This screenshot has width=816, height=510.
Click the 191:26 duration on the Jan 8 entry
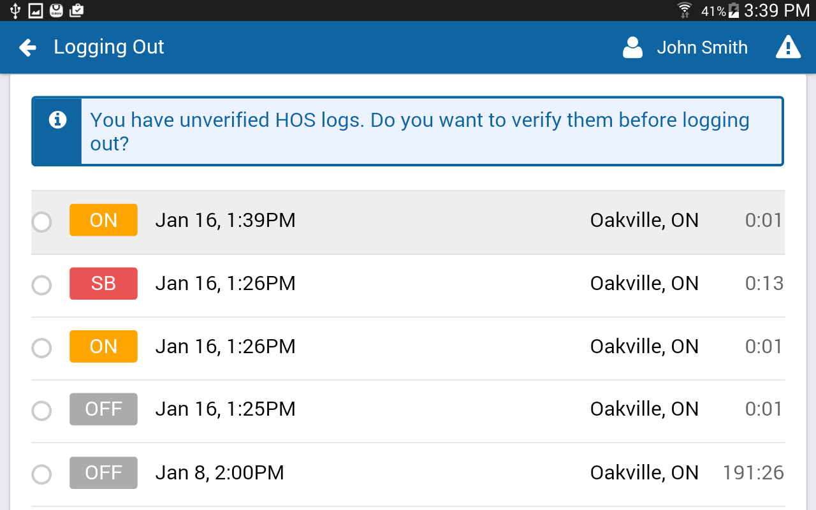(754, 472)
